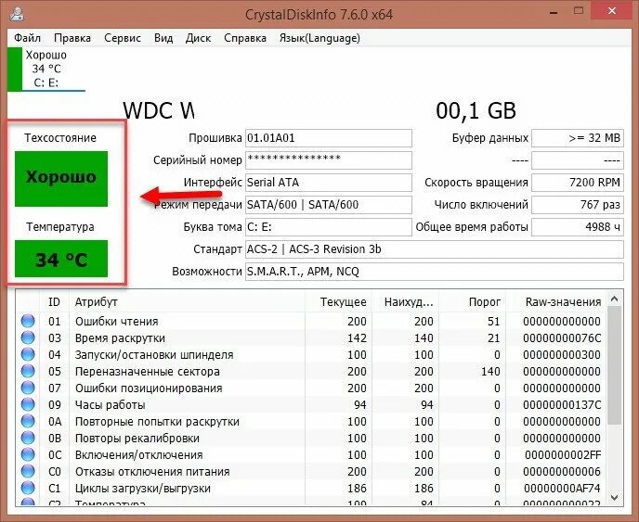Click the Стандарт field ACS-2 | ACS-3
Viewport: 639px width, 522px height.
point(435,249)
